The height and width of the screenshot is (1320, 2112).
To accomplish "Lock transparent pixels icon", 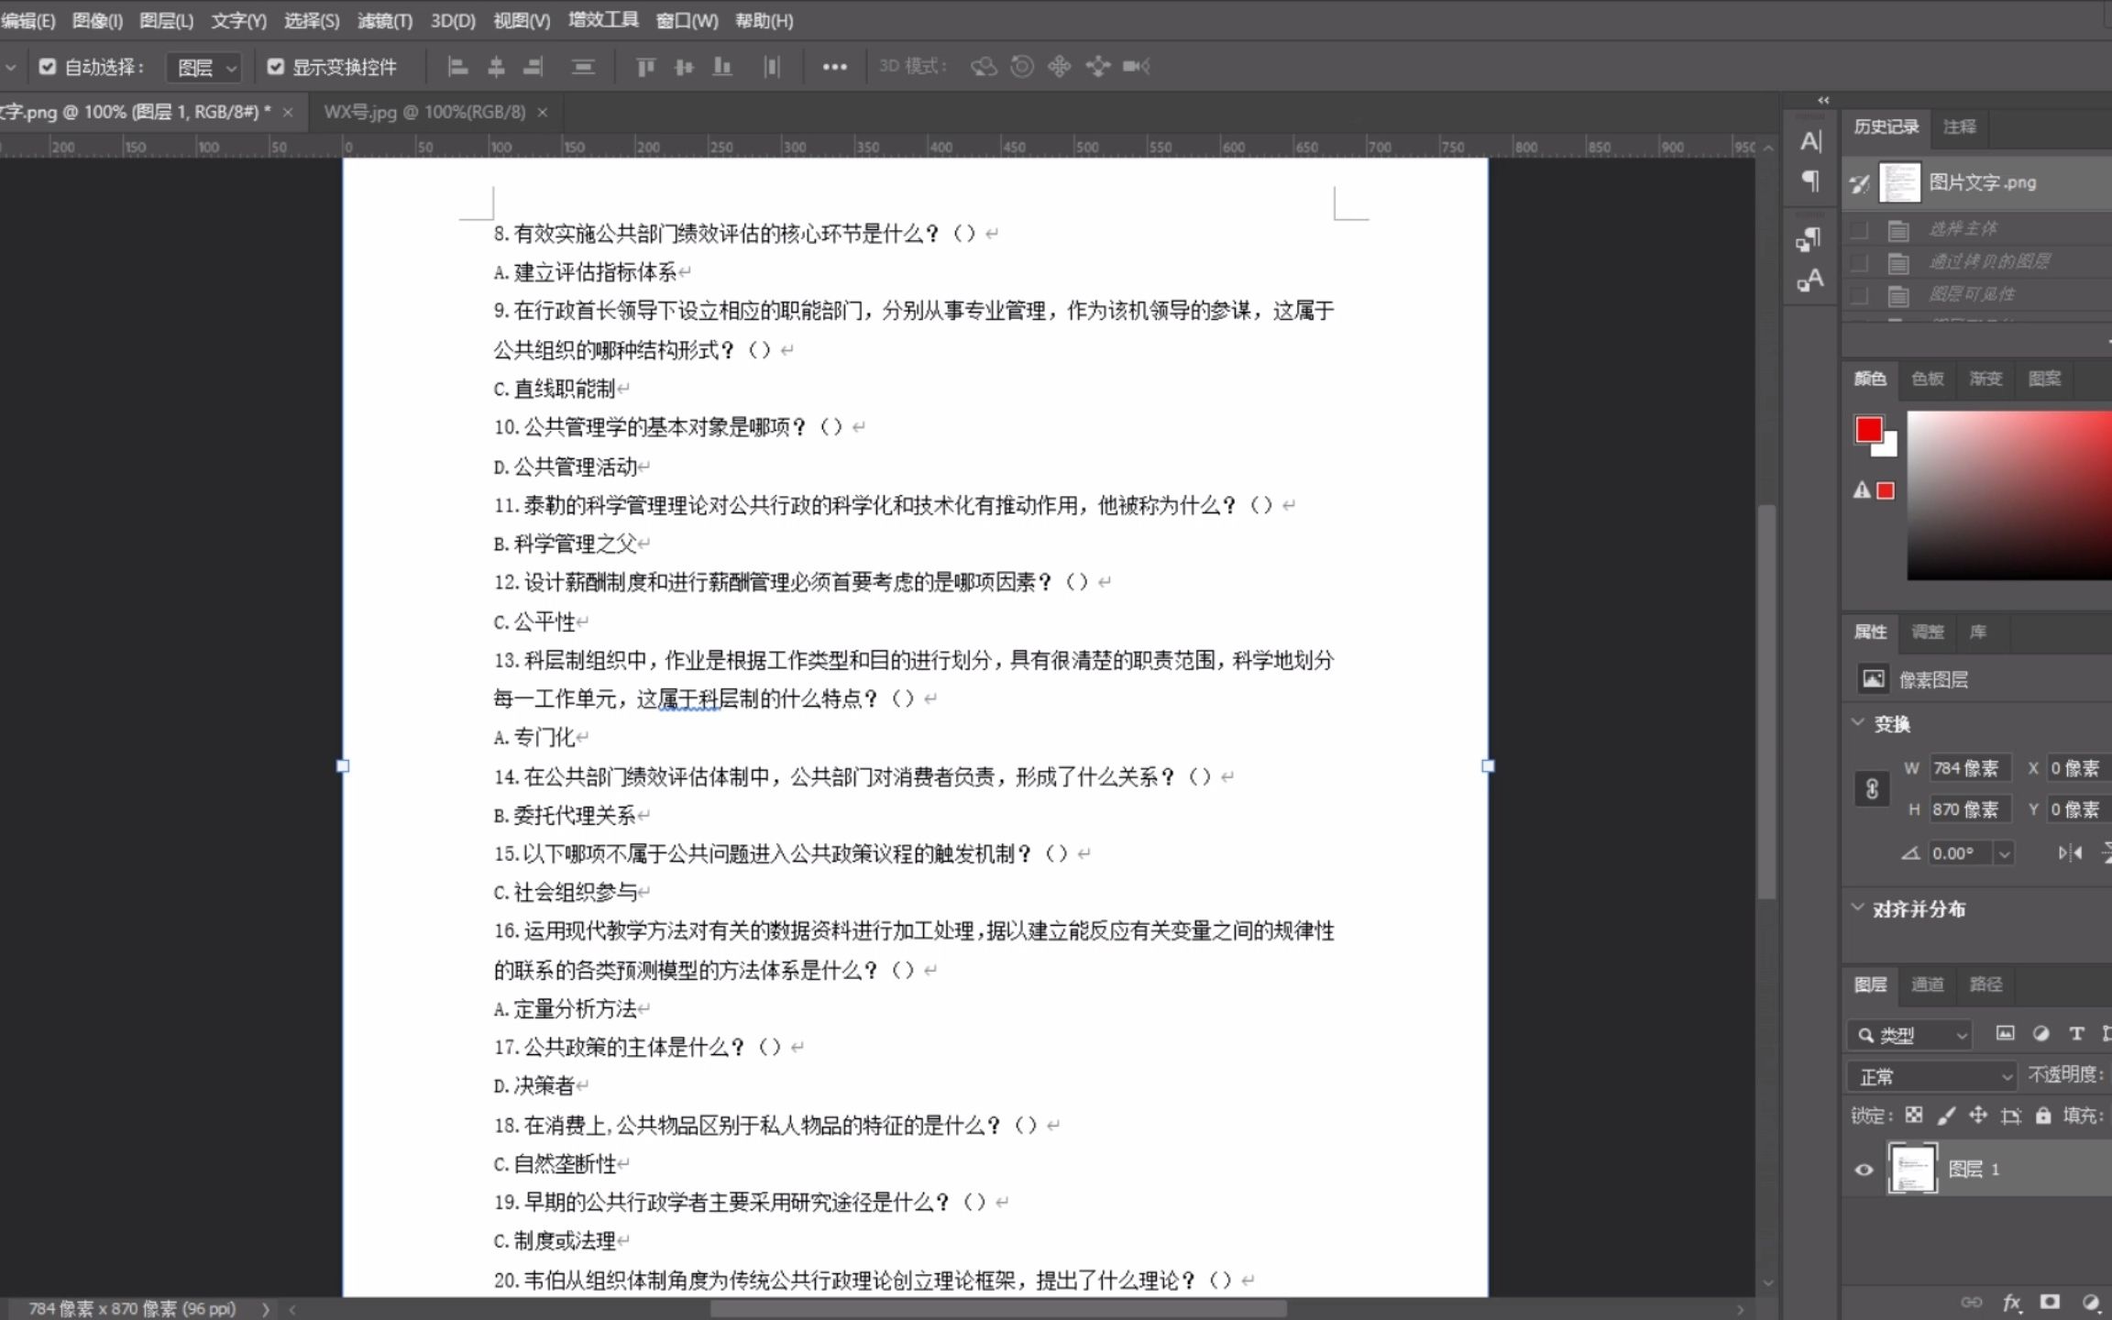I will pos(1914,1116).
